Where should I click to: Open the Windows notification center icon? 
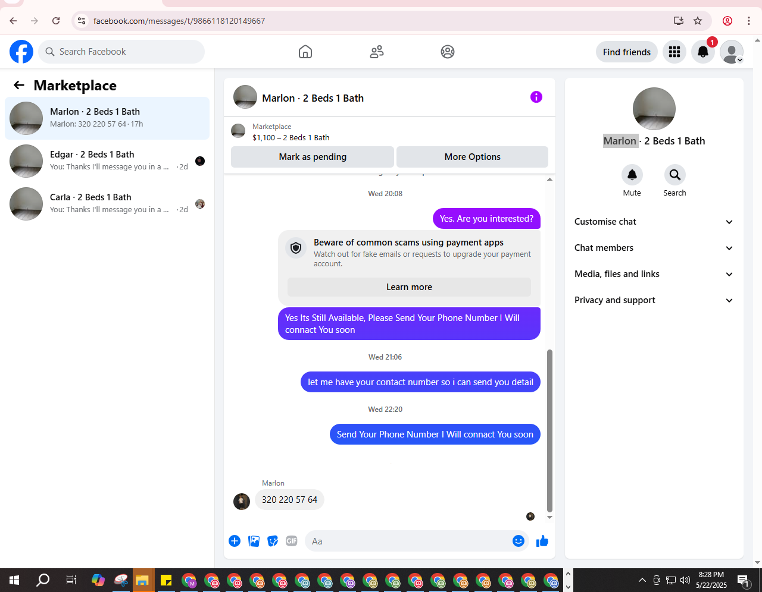(744, 580)
